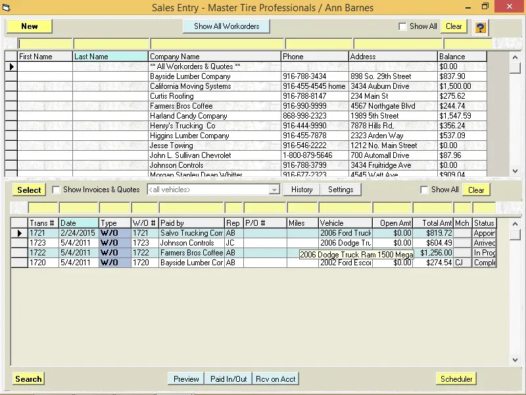Click the Last Name filter field

point(111,44)
